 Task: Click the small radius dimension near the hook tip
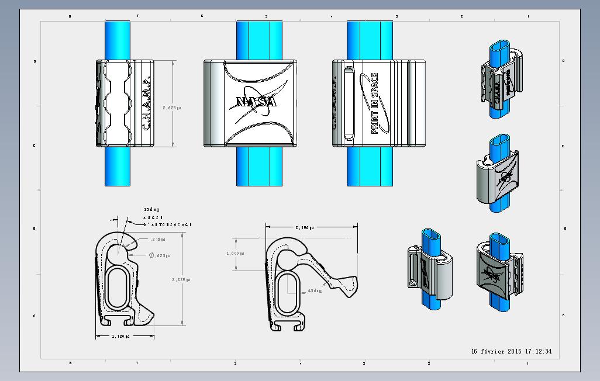(x=158, y=240)
